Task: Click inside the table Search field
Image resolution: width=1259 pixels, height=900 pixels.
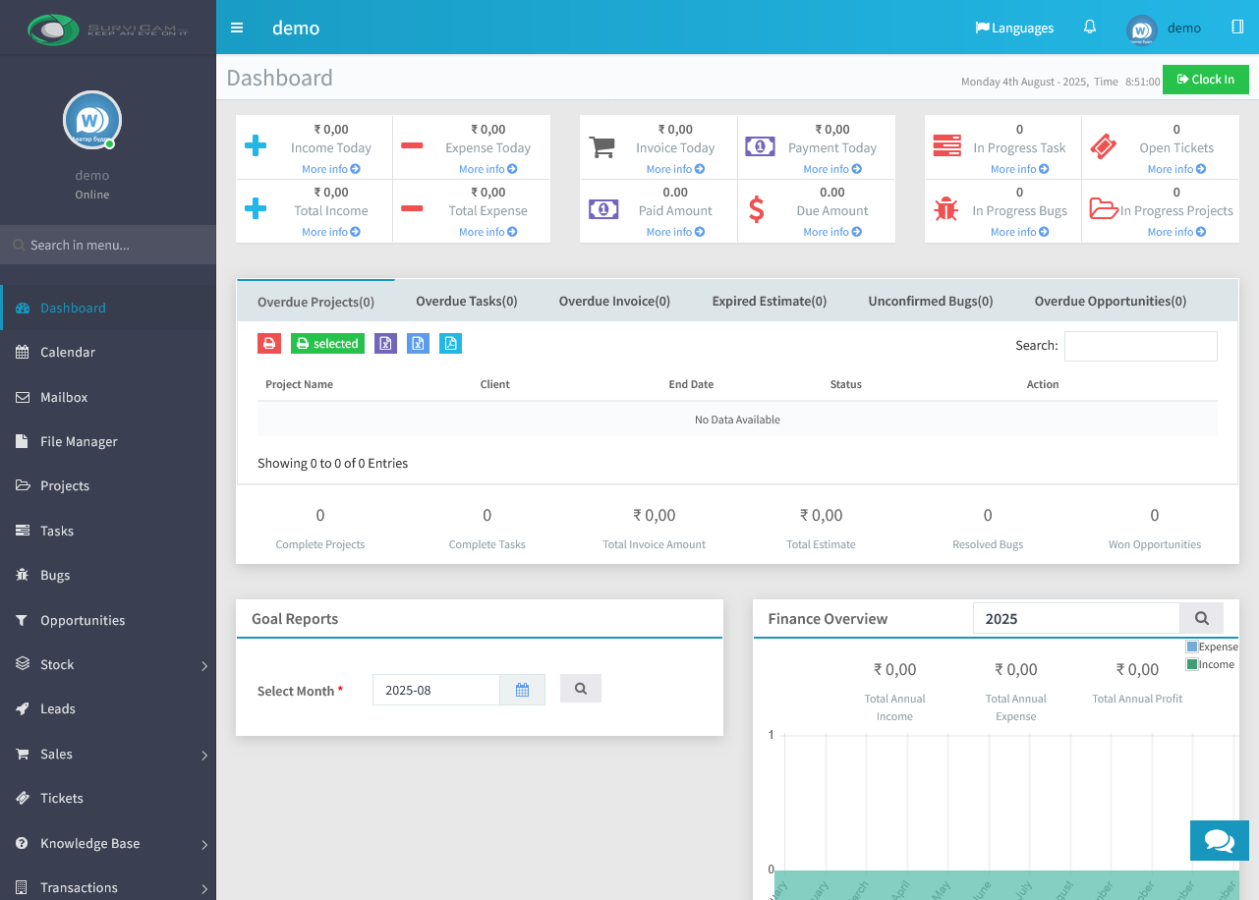Action: pos(1140,346)
